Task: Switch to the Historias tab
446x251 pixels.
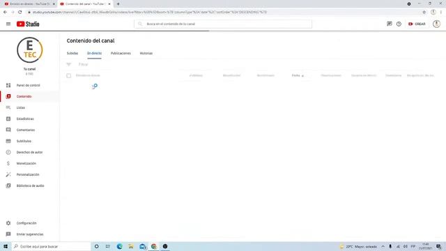Action: tap(146, 53)
